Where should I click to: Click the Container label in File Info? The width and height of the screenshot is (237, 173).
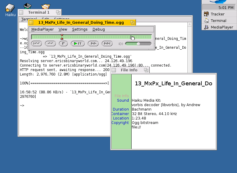(x=120, y=114)
